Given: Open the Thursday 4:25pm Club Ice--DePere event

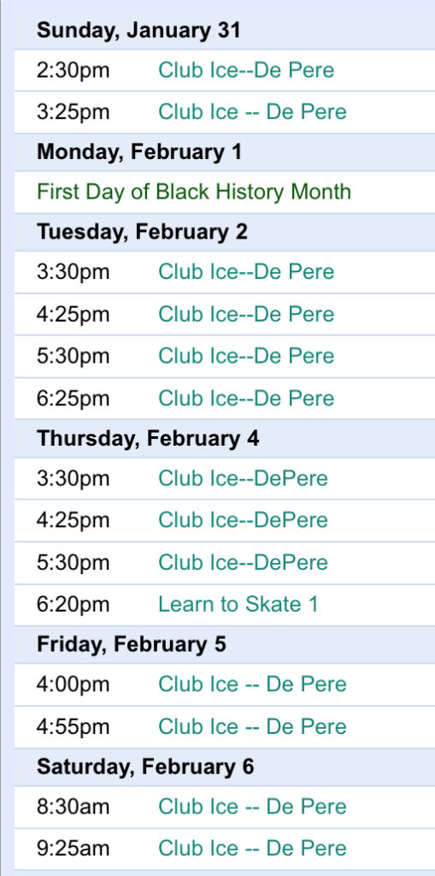Looking at the screenshot, I should click(243, 520).
